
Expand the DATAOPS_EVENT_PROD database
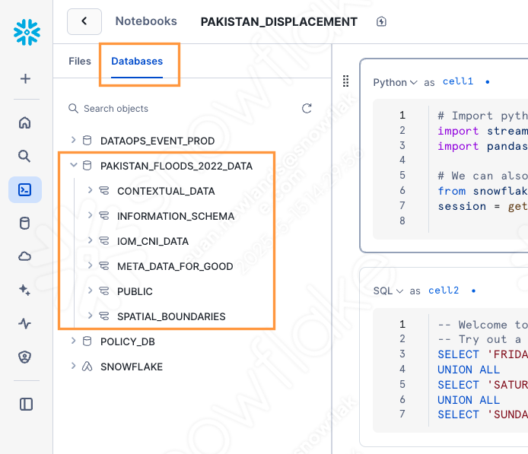[x=73, y=140]
